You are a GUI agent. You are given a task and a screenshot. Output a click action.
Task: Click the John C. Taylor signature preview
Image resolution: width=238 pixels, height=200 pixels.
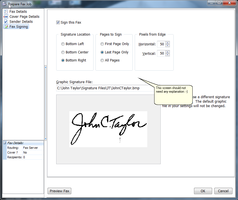coord(108,129)
